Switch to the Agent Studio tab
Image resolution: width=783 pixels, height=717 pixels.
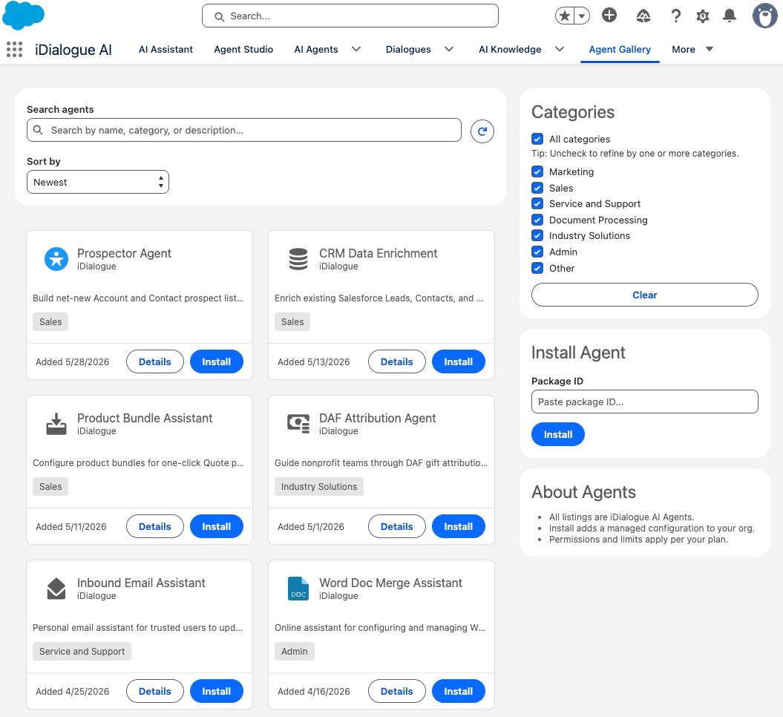[x=243, y=50]
